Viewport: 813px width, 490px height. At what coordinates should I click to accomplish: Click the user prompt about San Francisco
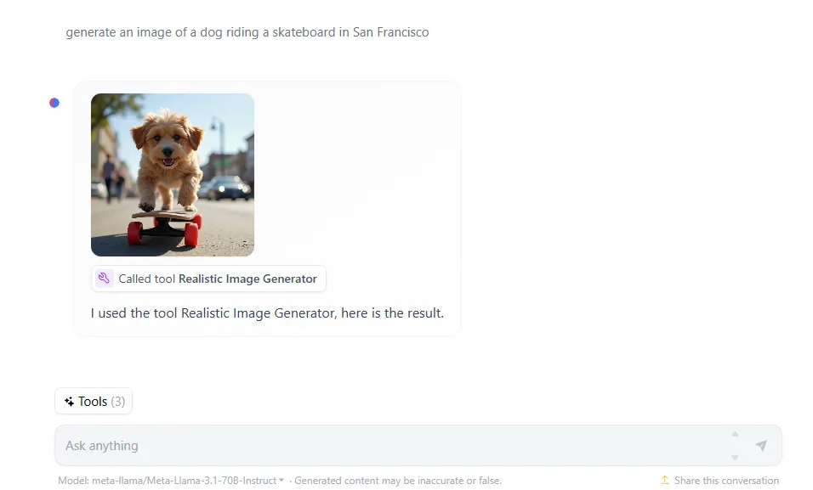click(x=247, y=32)
